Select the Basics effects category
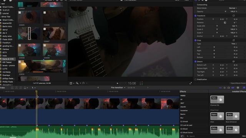Screen dimensions: 246x138 pos(183,114)
